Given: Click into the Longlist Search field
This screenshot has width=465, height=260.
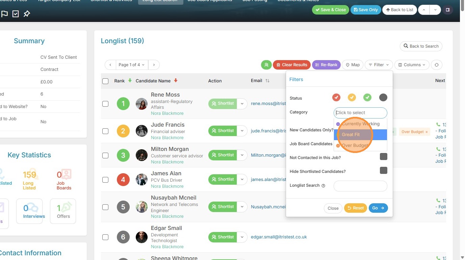Looking at the screenshot, I should pyautogui.click(x=360, y=186).
